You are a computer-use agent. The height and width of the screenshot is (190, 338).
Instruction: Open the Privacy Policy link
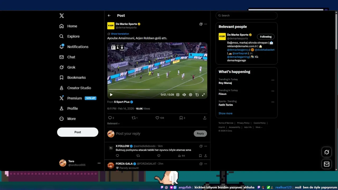pos(243,123)
